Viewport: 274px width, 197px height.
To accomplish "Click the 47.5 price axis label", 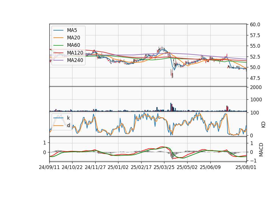I will 255,78.
